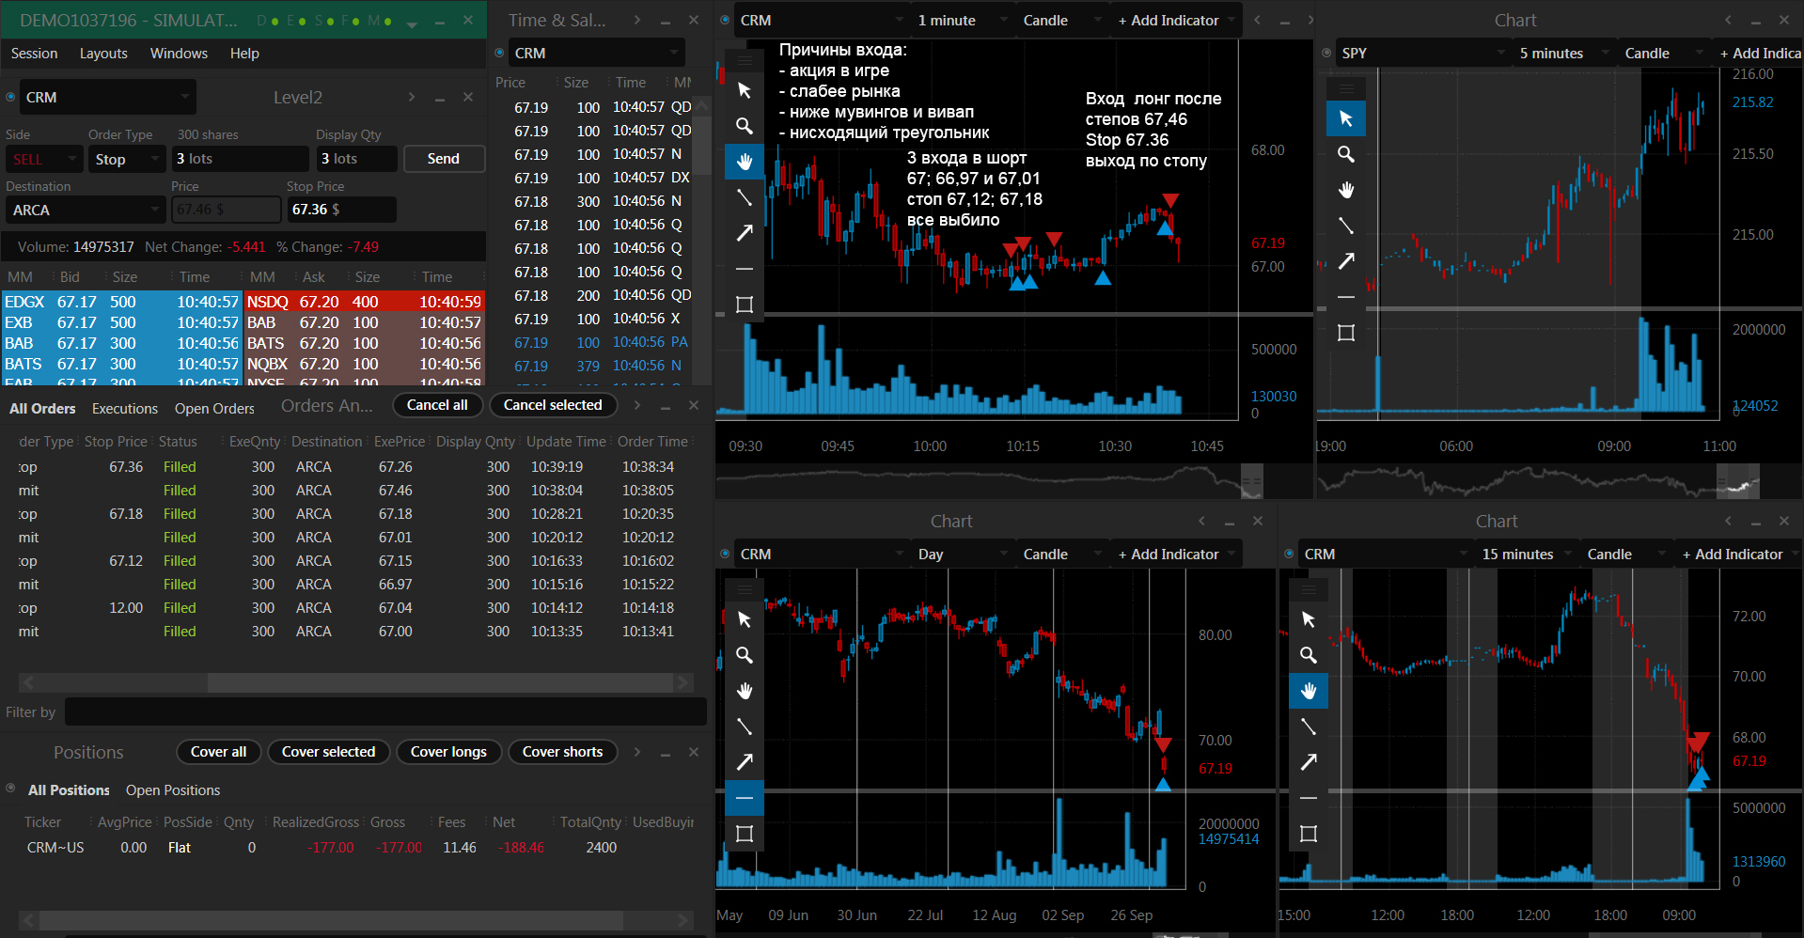Viewport: 1804px width, 938px height.
Task: Select rectangle tool in CRM 1 minute chart
Action: [x=745, y=305]
